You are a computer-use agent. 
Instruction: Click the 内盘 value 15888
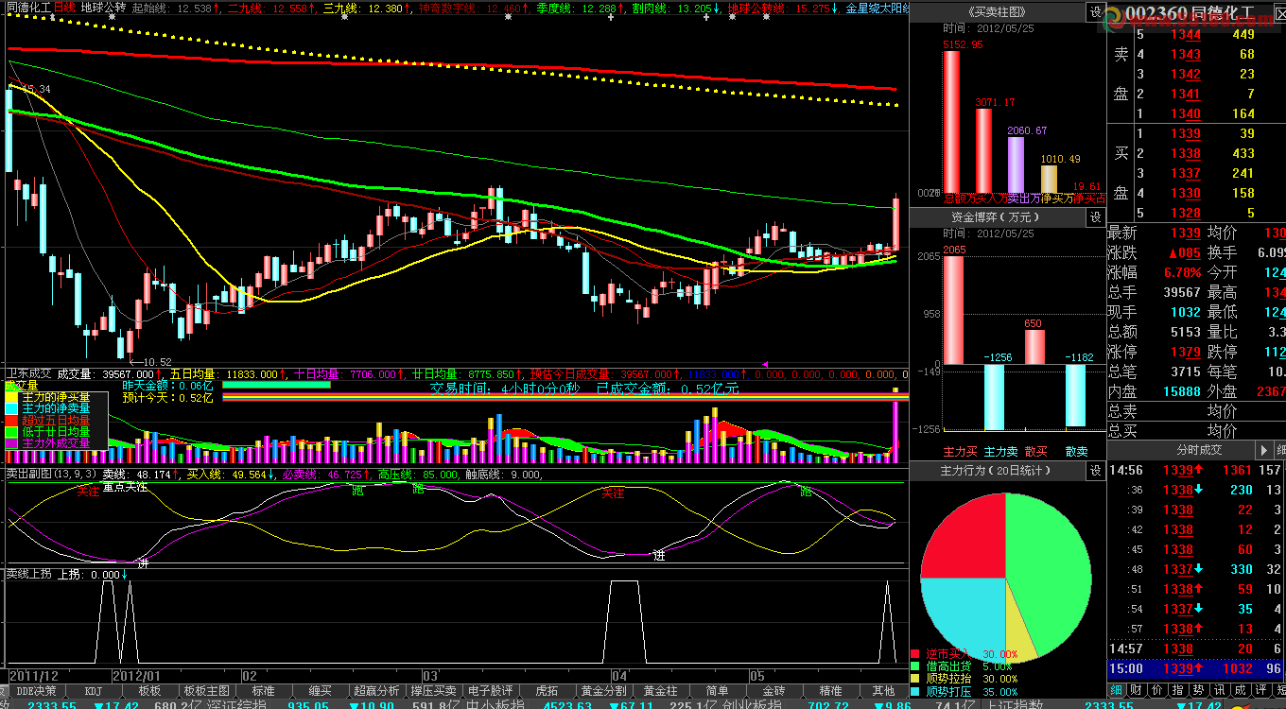(x=1183, y=391)
